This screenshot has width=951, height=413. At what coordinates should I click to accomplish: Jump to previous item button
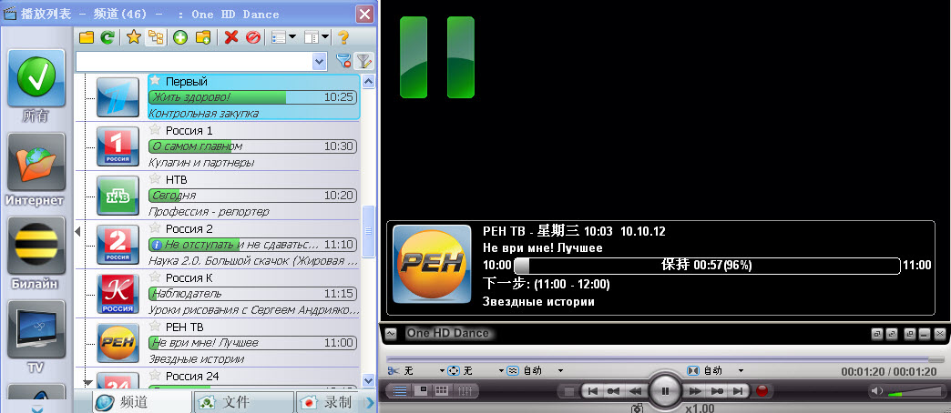pos(594,391)
